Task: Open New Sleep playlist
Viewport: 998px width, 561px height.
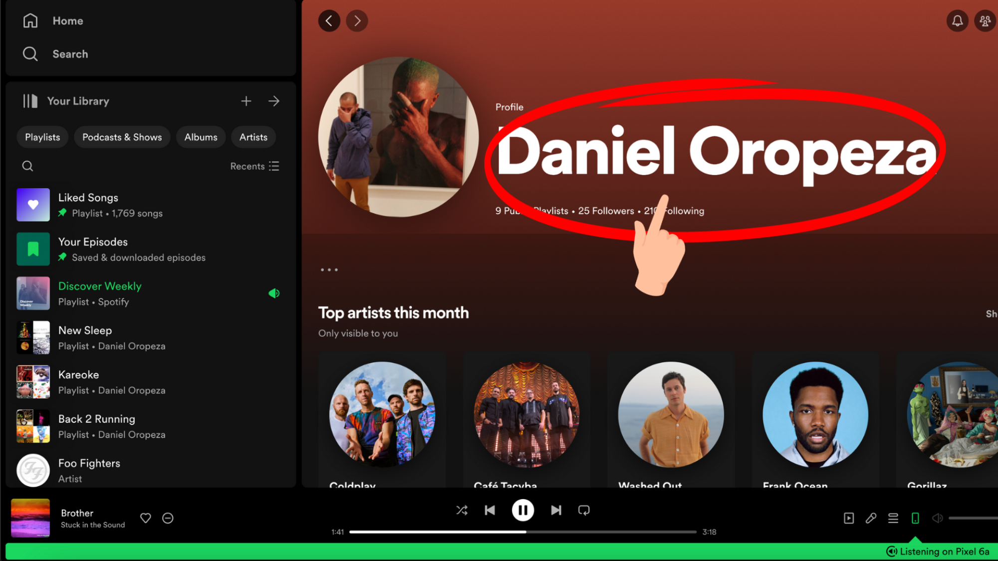Action: point(151,338)
